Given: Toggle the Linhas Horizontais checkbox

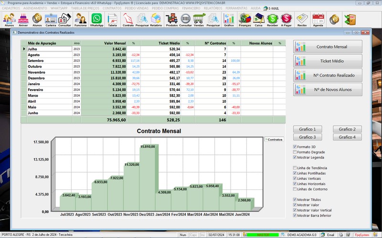Looking at the screenshot, I should (295, 184).
